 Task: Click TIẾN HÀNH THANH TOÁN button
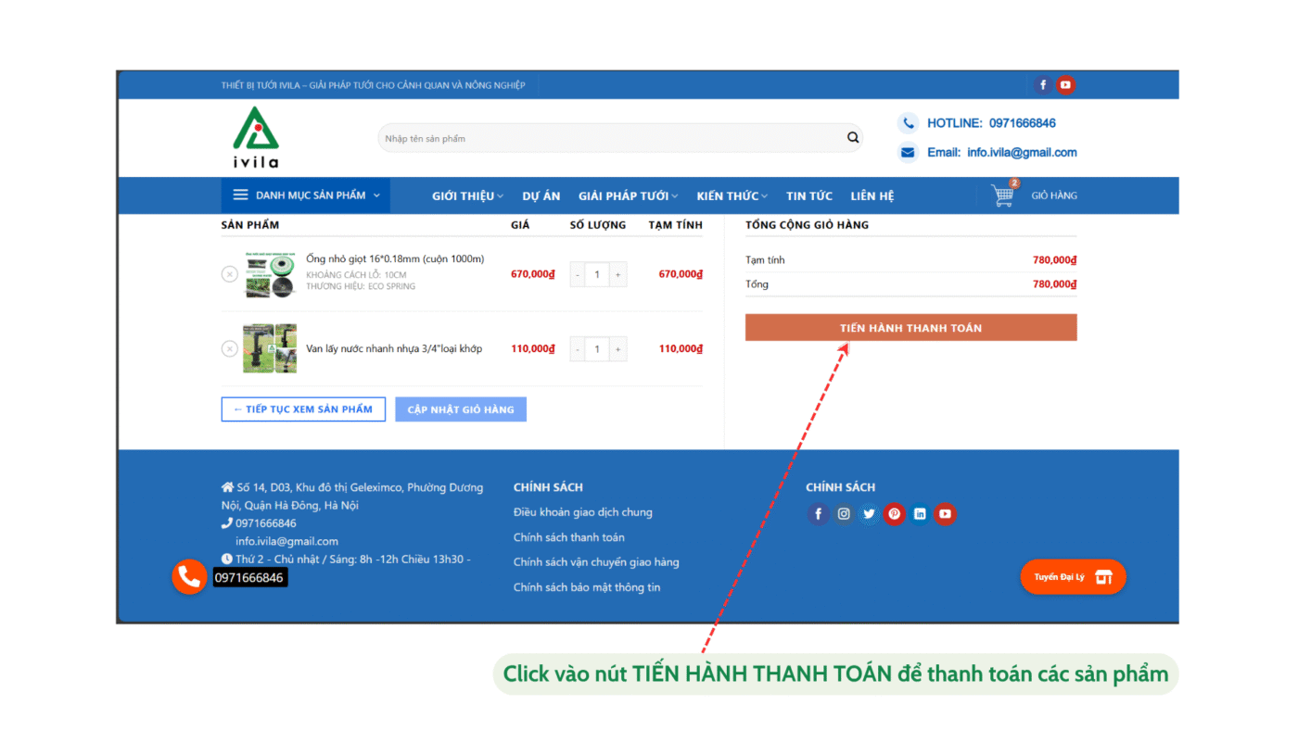tap(910, 328)
